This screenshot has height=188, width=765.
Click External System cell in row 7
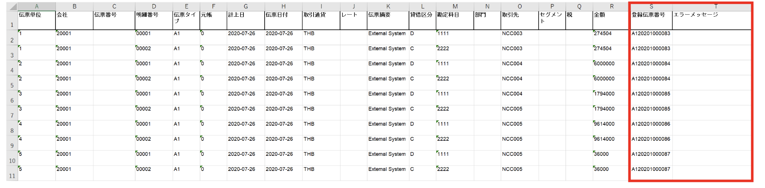[x=387, y=109]
